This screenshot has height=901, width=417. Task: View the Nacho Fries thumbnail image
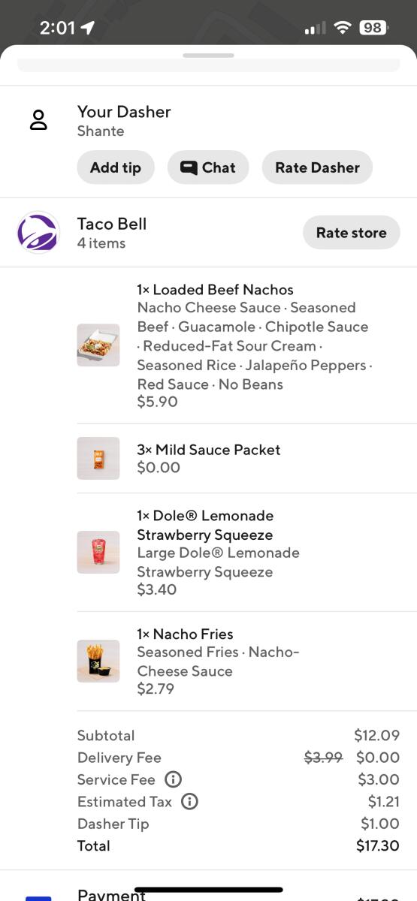pyautogui.click(x=98, y=661)
